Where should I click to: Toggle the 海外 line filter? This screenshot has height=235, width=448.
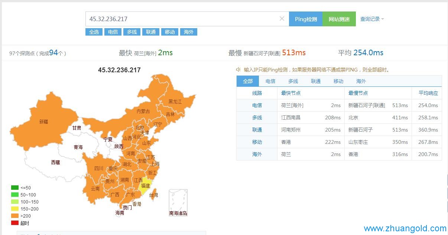tap(188, 32)
